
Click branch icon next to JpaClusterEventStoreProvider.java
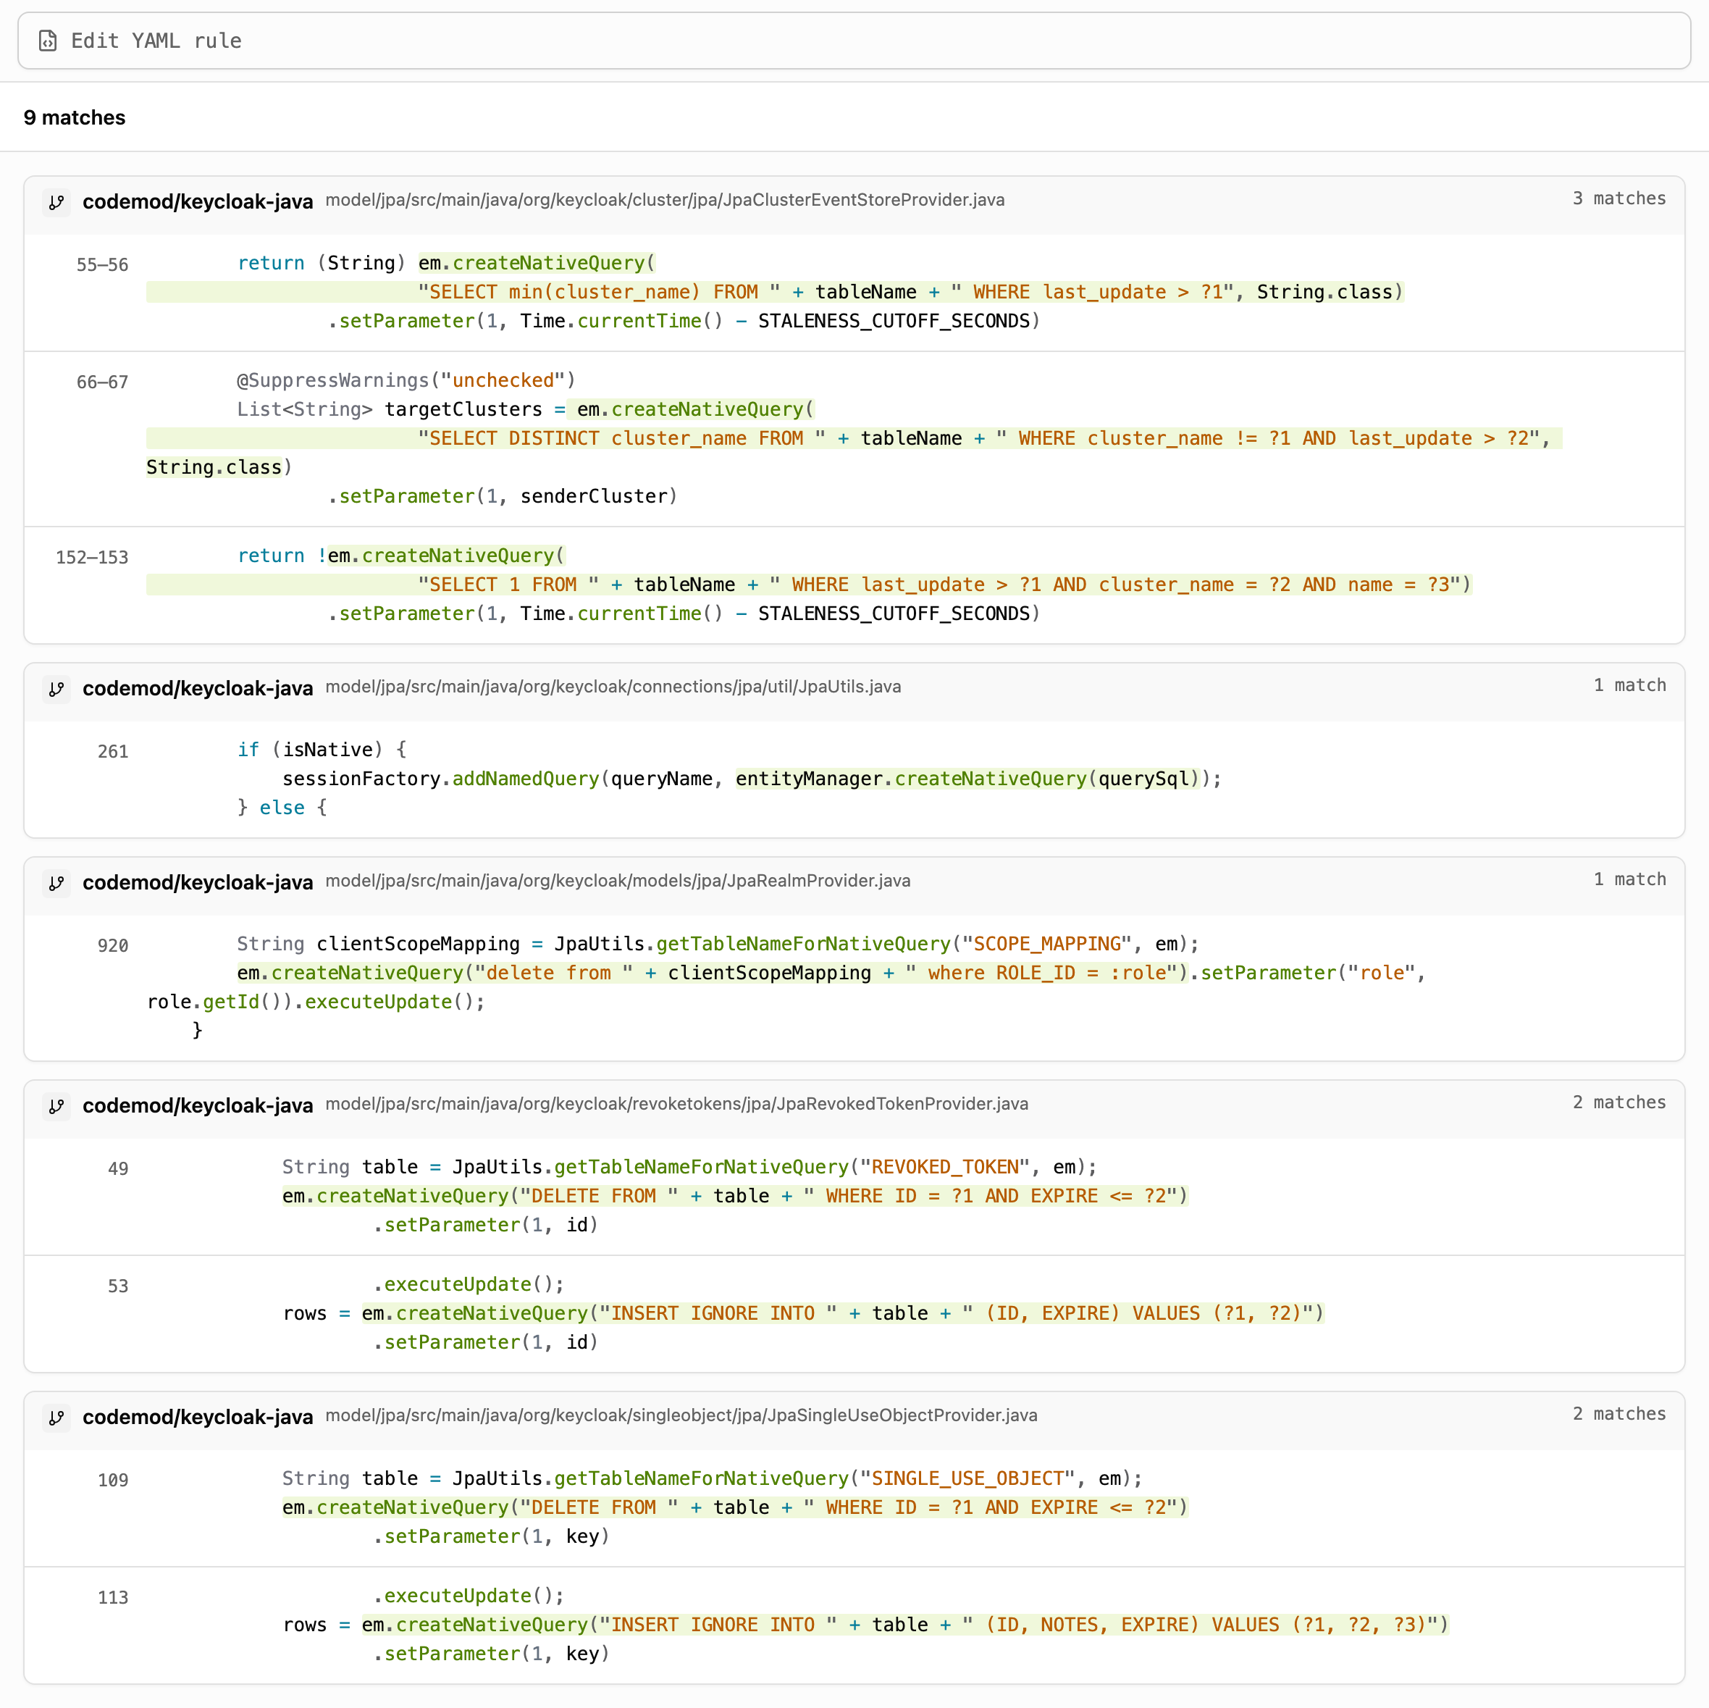point(56,202)
